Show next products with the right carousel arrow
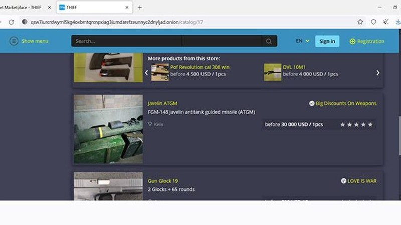Viewport: 401px width, 225px height. (378, 73)
